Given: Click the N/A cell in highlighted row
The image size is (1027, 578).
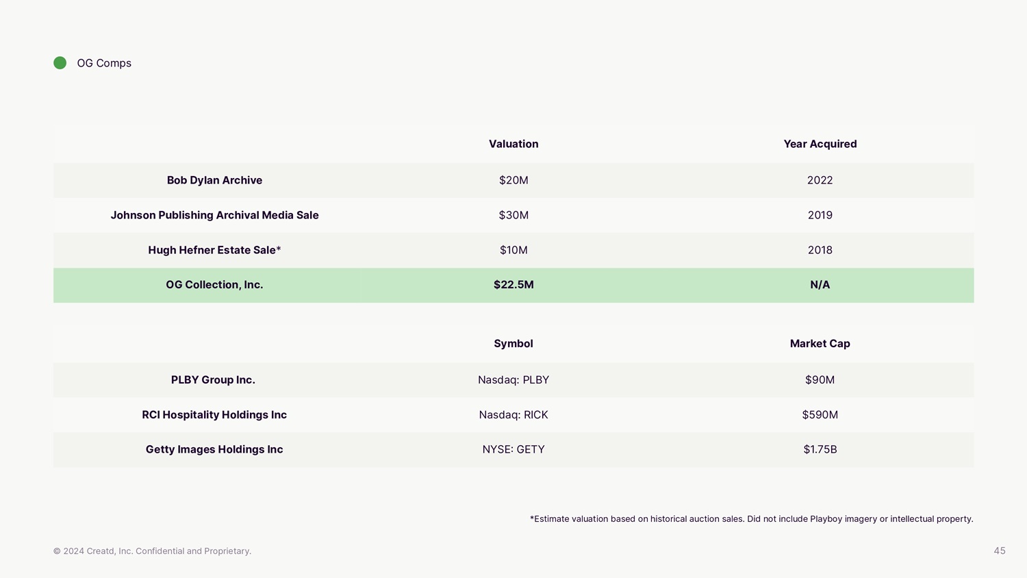Looking at the screenshot, I should (x=820, y=285).
